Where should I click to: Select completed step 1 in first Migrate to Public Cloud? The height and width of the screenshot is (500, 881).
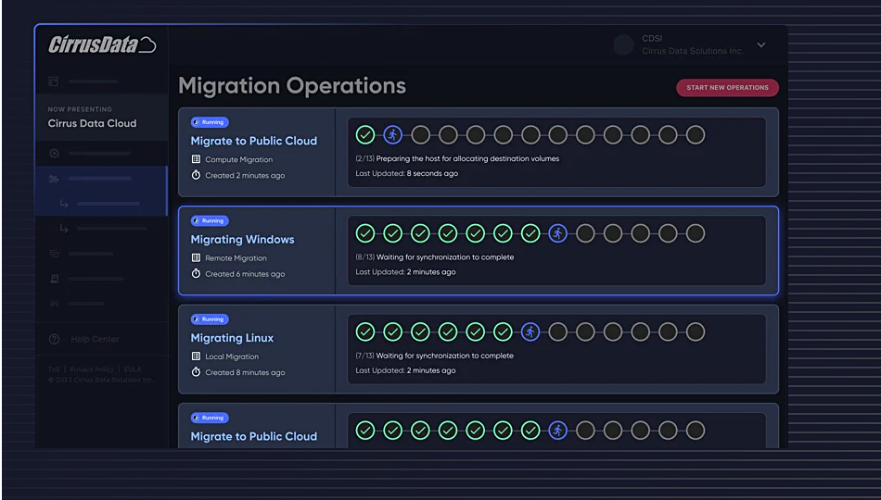365,134
